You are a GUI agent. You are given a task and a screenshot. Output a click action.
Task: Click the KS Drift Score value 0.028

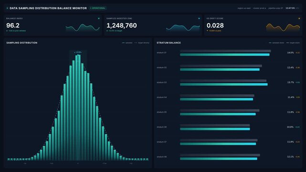pyautogui.click(x=215, y=25)
